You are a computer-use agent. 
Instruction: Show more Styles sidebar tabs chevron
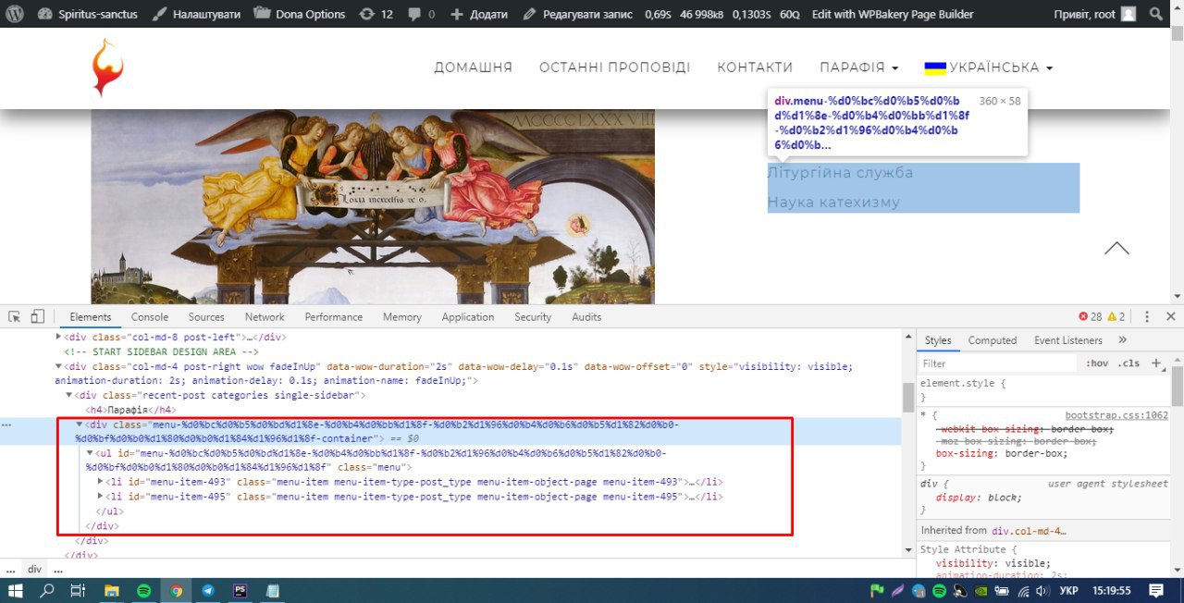pos(1123,340)
